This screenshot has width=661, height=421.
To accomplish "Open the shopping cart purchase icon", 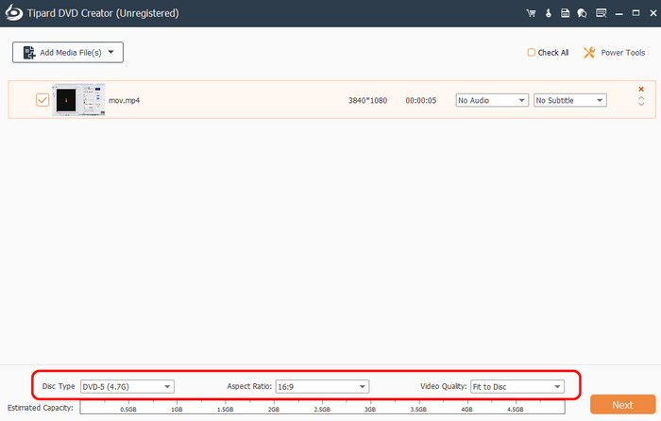I will pos(531,13).
